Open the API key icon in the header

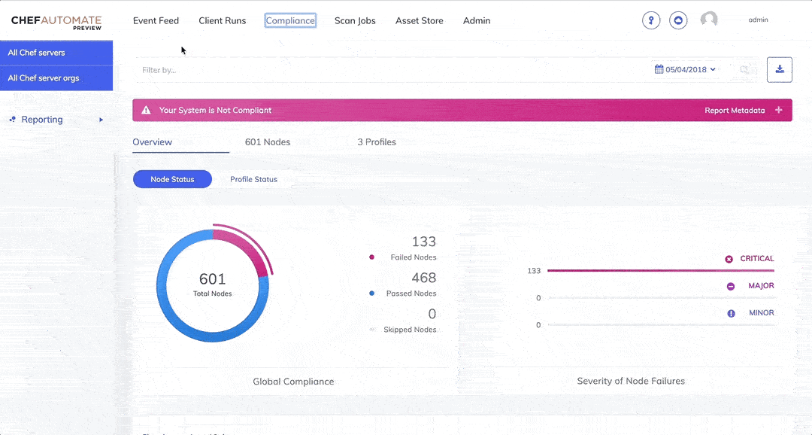point(651,20)
